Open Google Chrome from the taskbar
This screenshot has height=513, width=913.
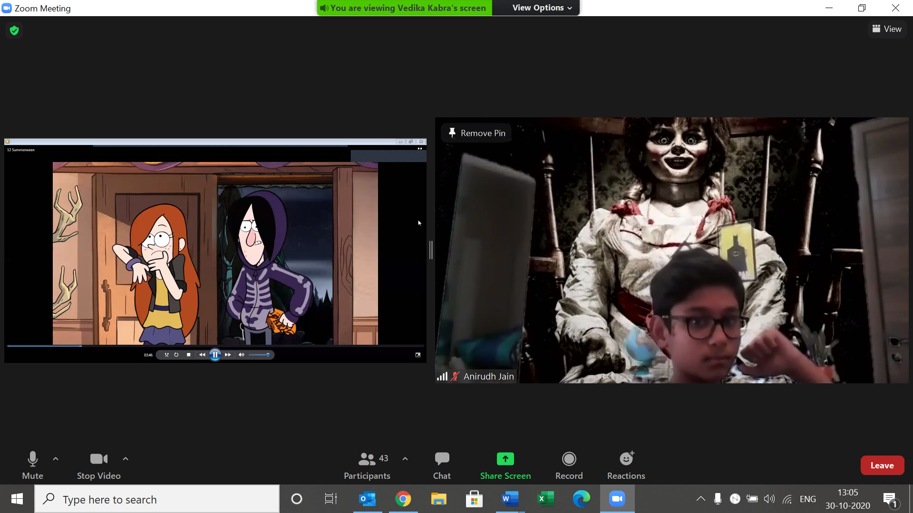point(403,499)
